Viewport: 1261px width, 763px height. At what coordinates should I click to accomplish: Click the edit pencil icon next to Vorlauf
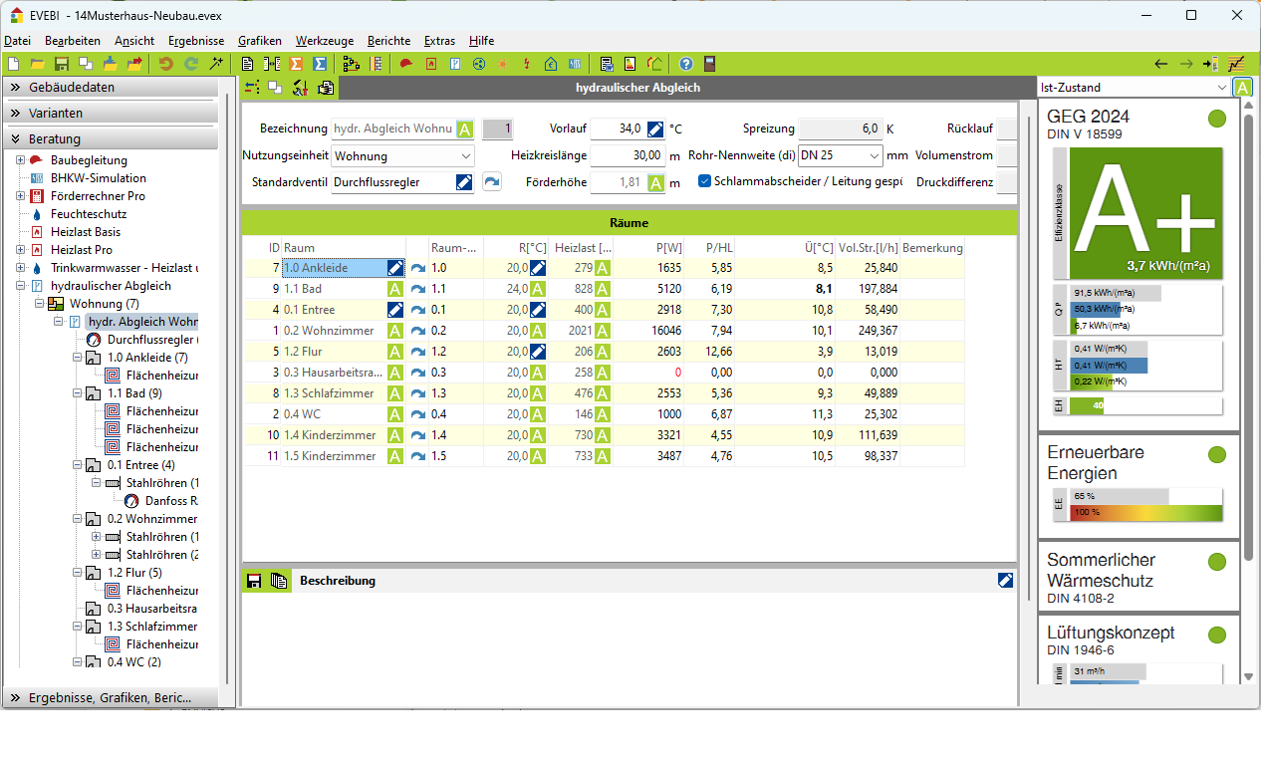[654, 128]
